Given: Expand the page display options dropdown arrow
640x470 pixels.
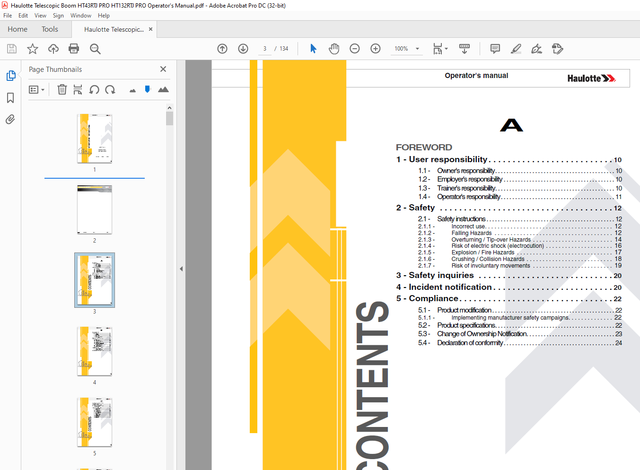Looking at the screenshot, I should click(x=446, y=49).
